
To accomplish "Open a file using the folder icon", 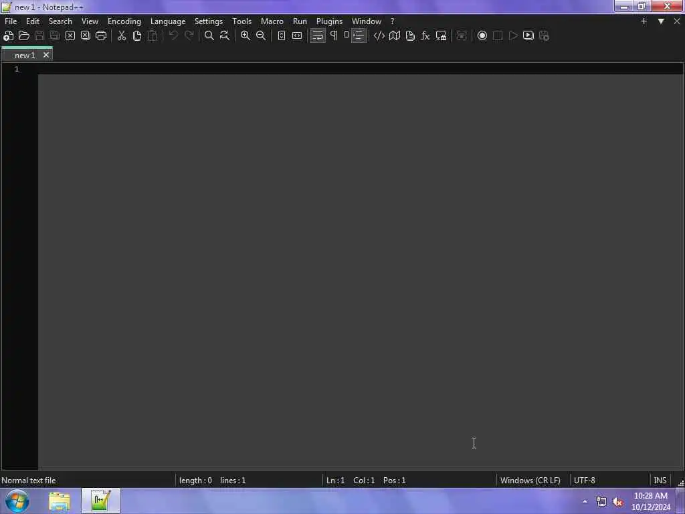I will click(x=24, y=36).
